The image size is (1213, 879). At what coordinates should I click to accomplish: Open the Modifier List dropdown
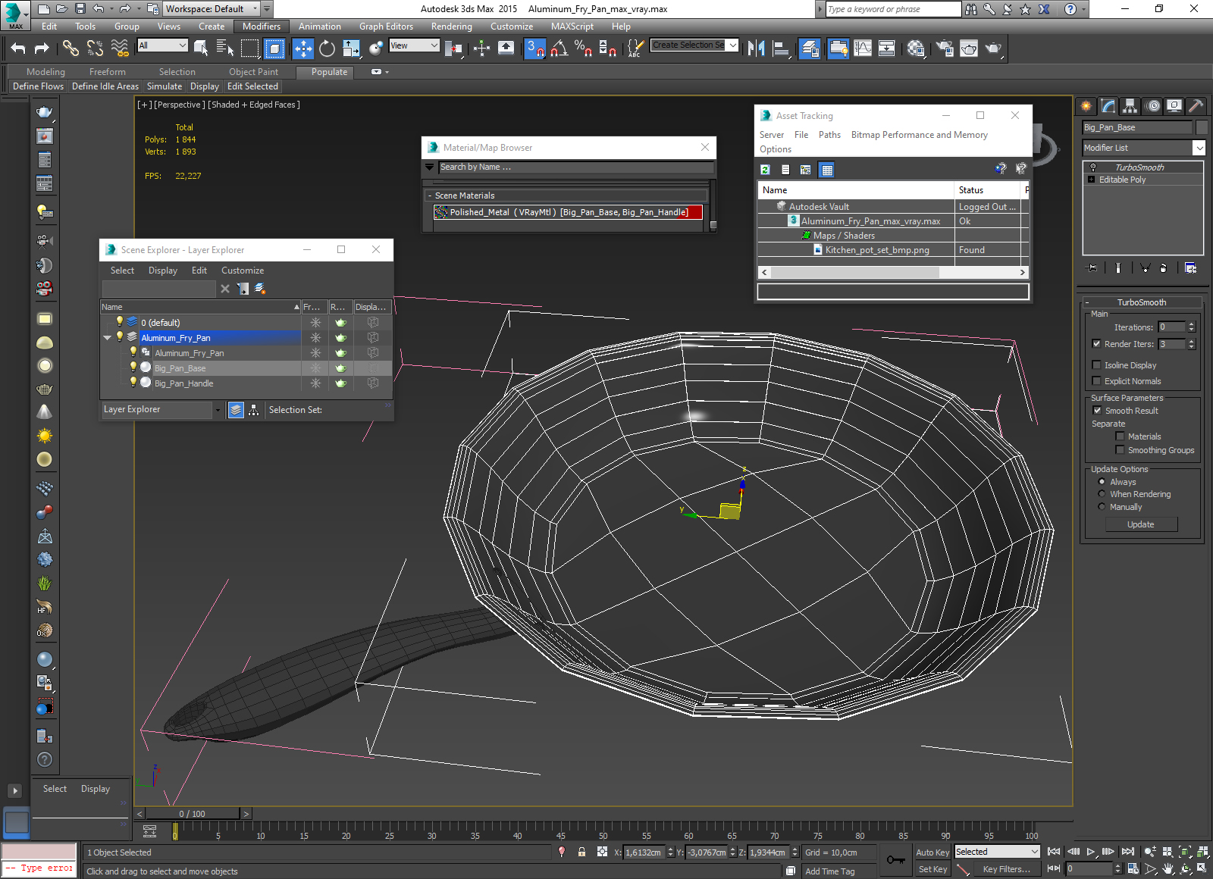coord(1199,148)
